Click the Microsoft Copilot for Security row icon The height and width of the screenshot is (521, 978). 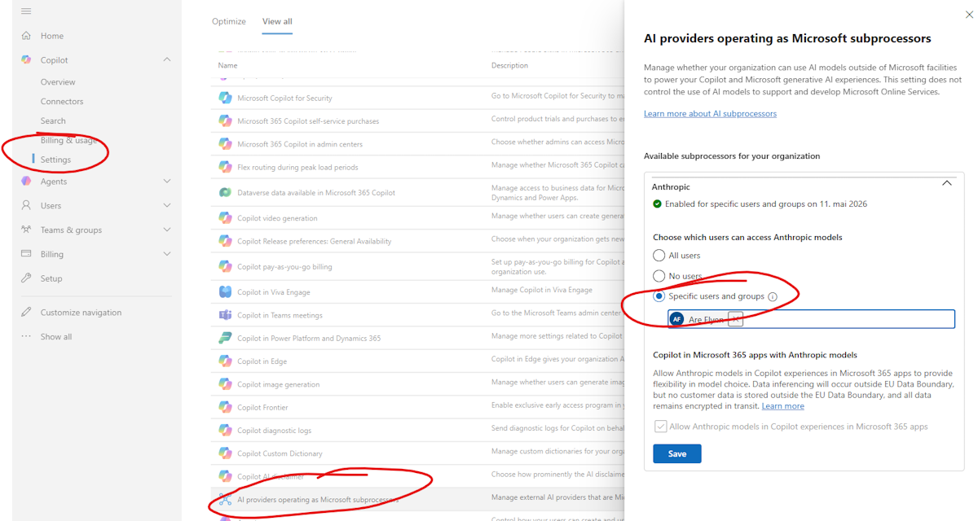(225, 99)
